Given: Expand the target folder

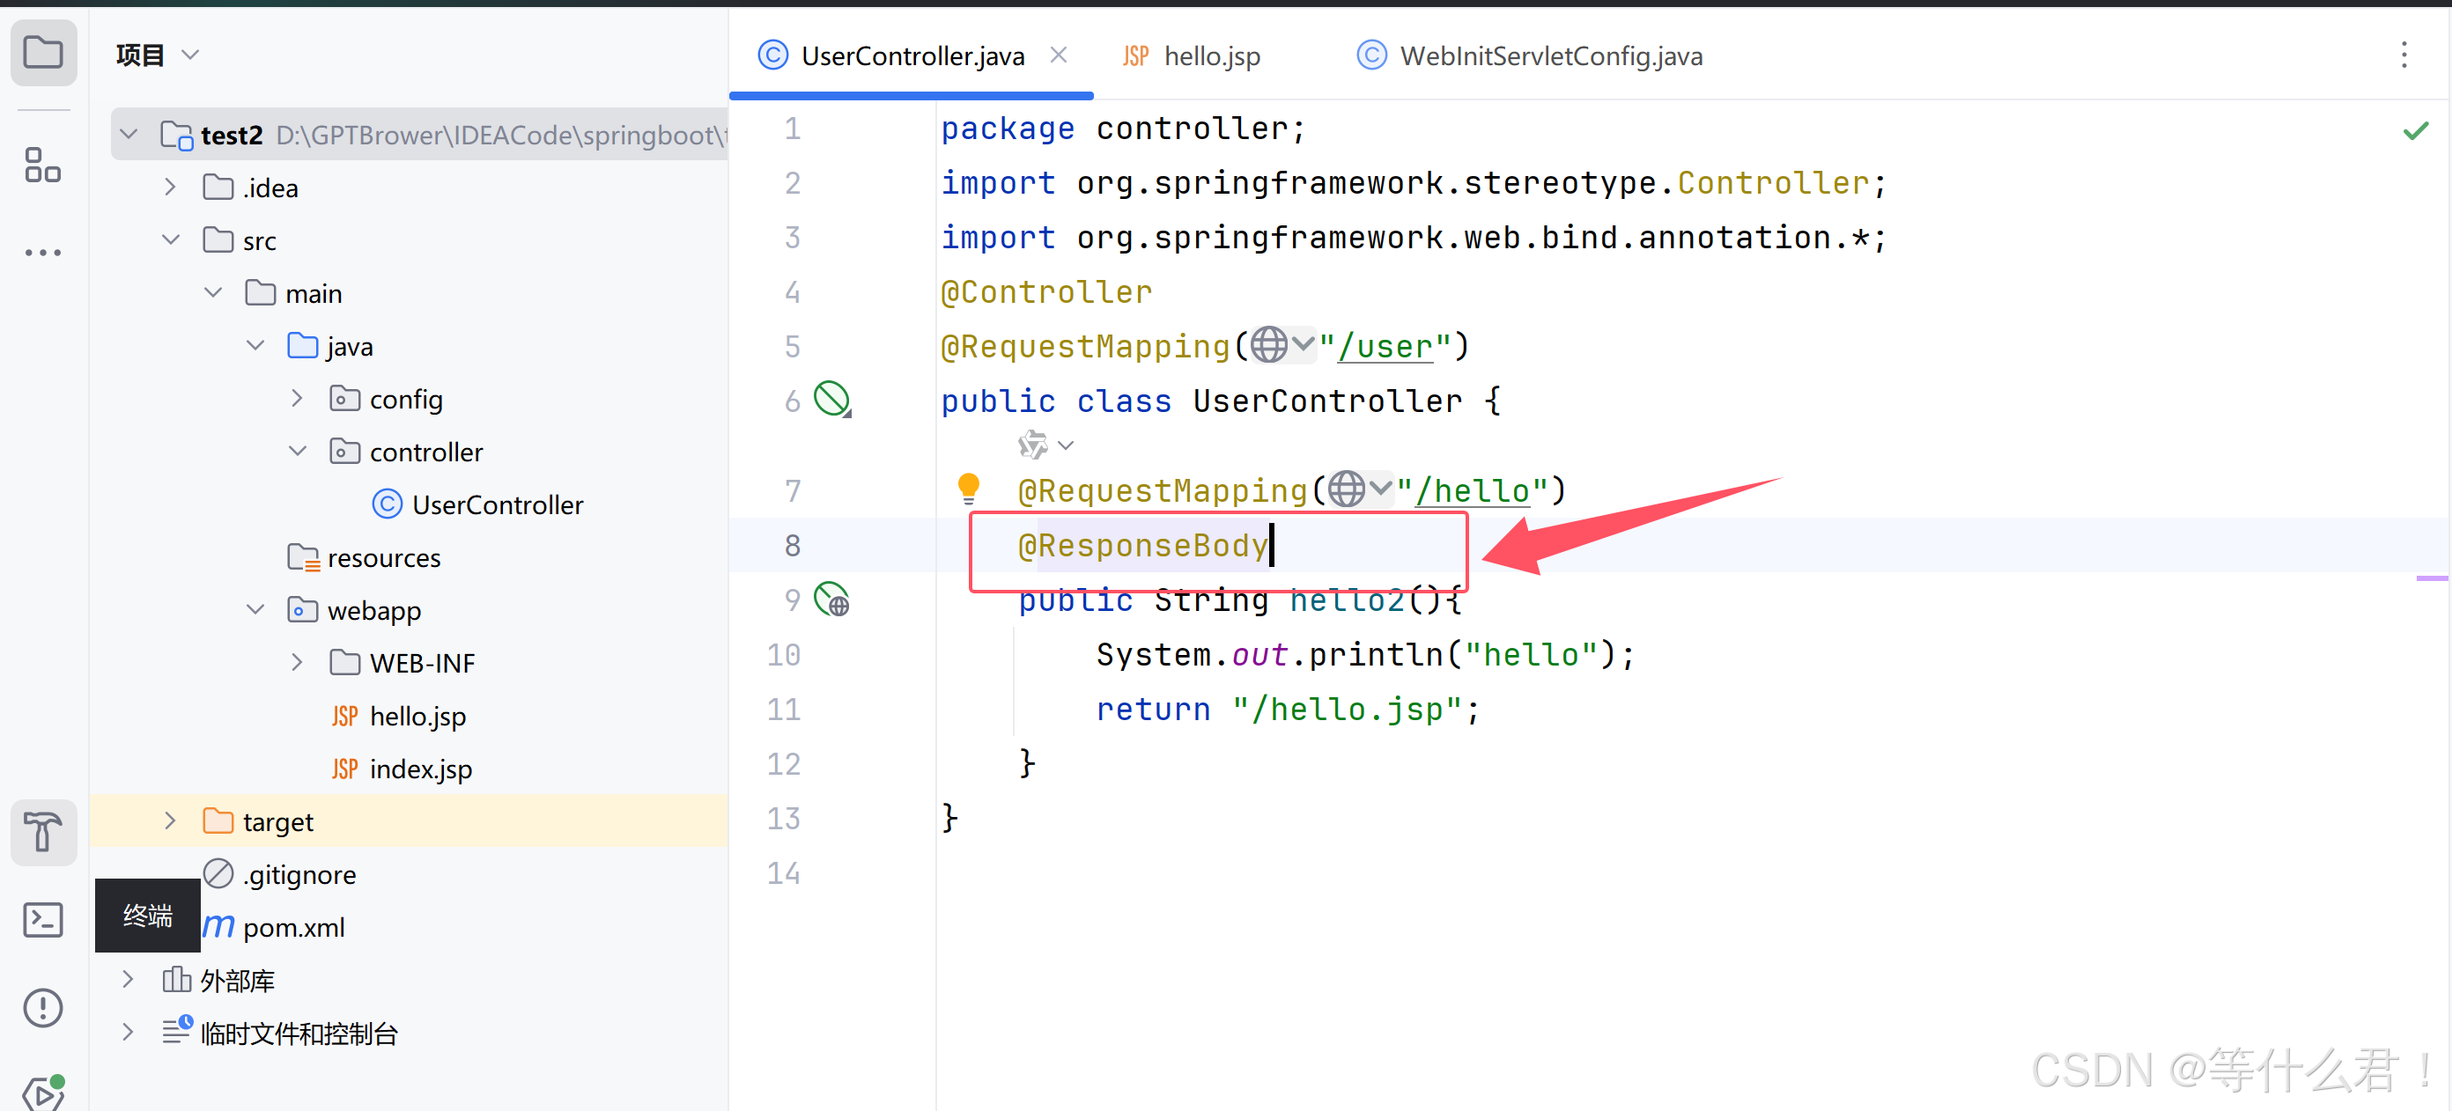Looking at the screenshot, I should 170,820.
